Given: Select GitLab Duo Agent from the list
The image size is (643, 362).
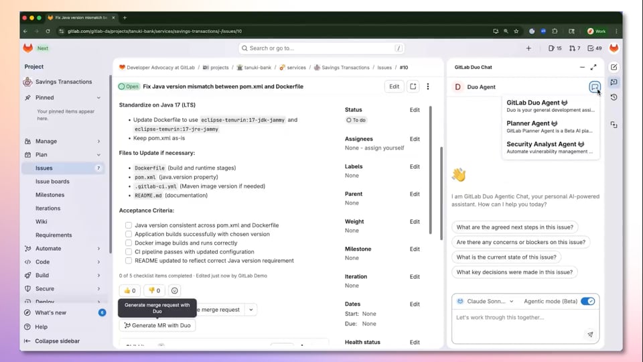Looking at the screenshot, I should [551, 106].
